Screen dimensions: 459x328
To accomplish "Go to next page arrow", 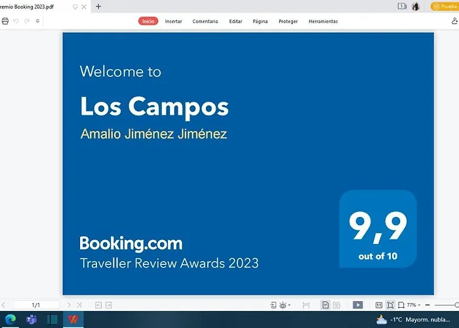I will click(x=70, y=305).
